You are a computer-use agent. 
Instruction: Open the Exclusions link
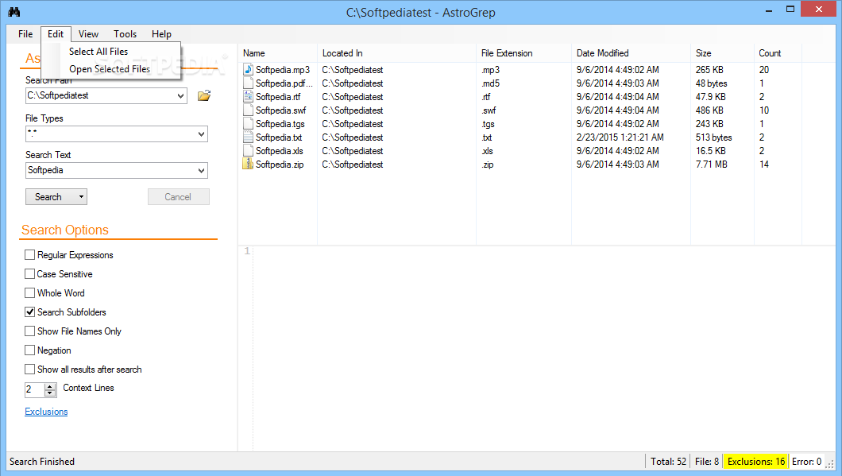(46, 412)
